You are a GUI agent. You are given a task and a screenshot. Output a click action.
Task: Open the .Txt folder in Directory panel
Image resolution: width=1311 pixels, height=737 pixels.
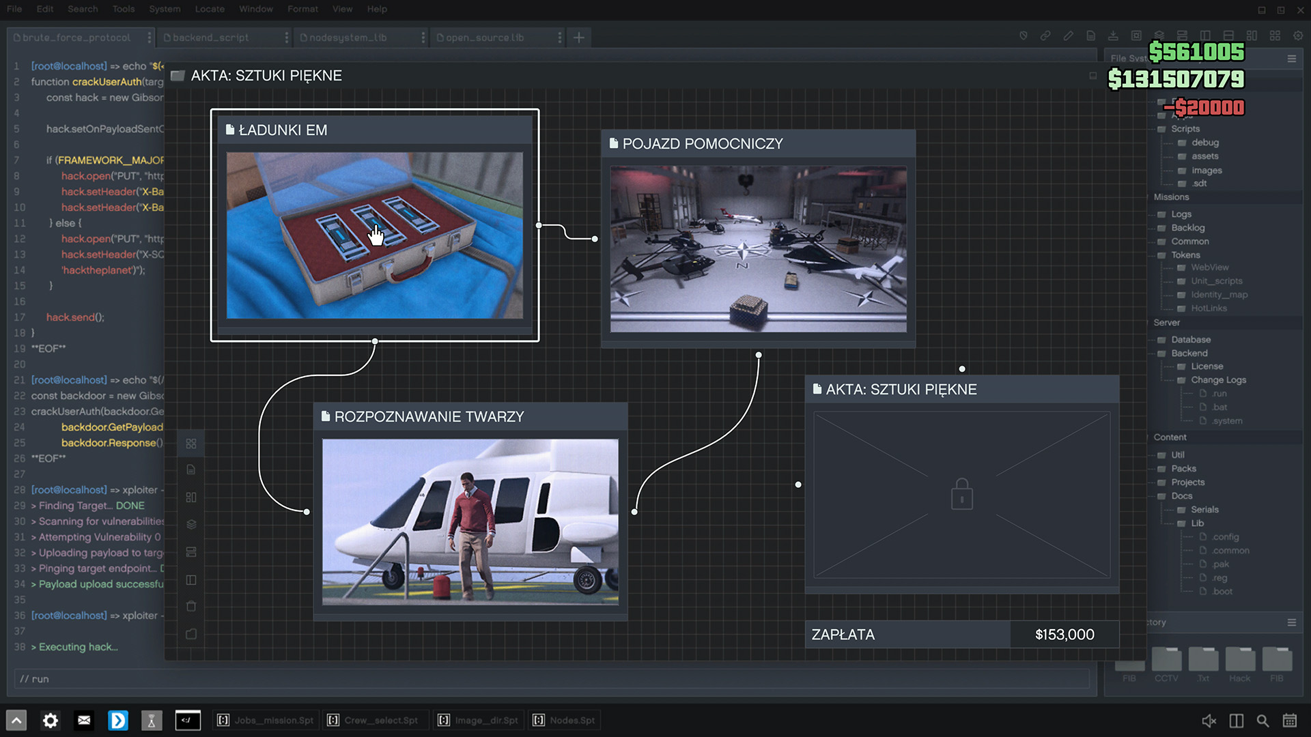[1203, 664]
